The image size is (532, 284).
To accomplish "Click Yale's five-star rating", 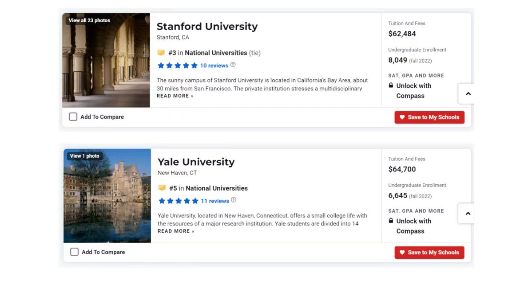I will point(178,201).
